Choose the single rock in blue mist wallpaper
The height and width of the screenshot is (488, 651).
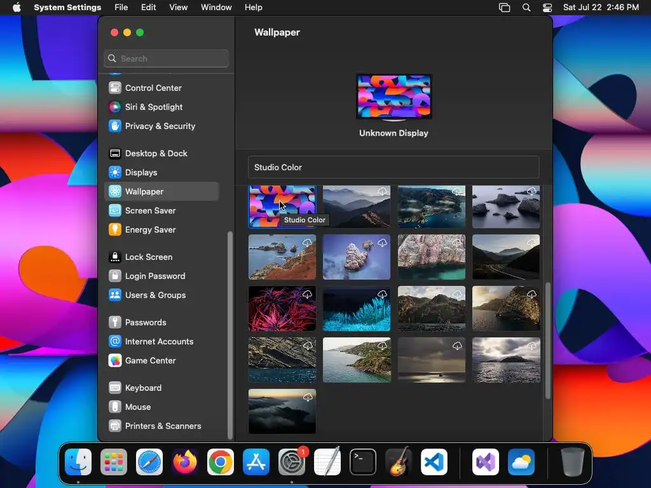tap(357, 257)
